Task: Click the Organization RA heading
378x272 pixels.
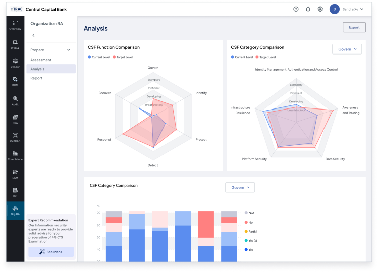Action: tap(46, 24)
